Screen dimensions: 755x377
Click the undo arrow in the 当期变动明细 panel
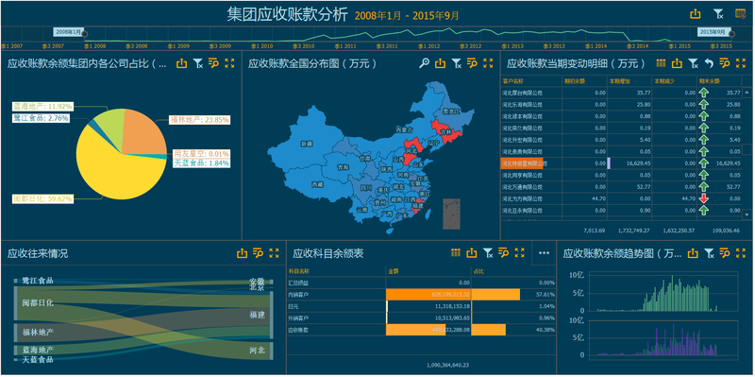coord(709,63)
